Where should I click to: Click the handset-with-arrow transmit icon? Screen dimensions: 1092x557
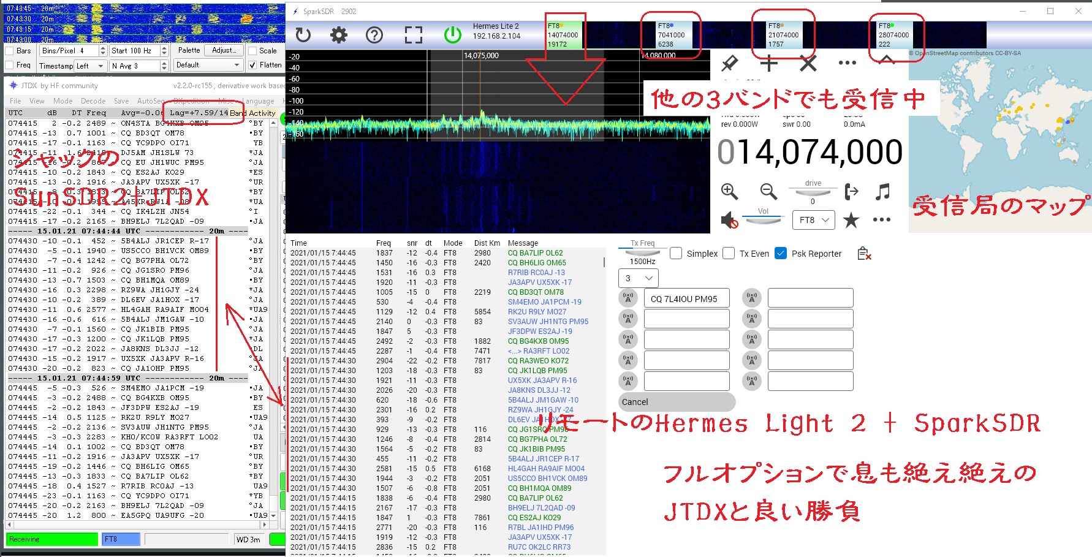click(851, 192)
